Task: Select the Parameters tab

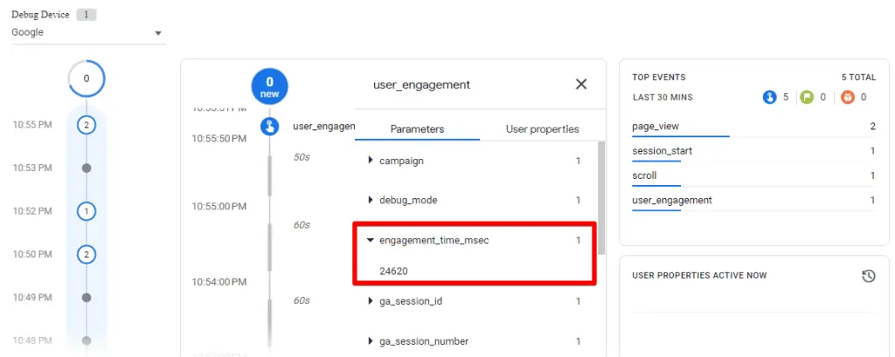Action: 417,129
